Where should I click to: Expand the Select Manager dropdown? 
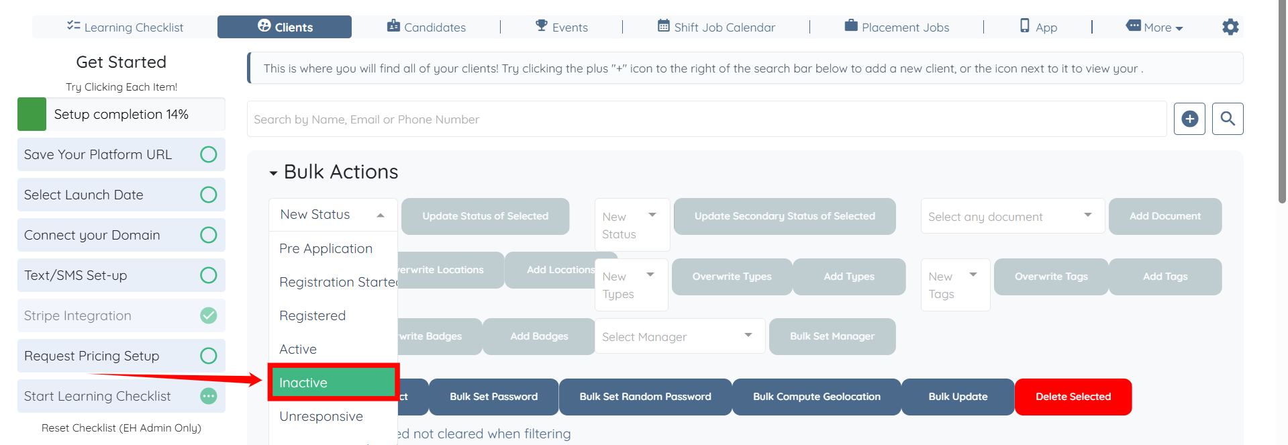(679, 336)
